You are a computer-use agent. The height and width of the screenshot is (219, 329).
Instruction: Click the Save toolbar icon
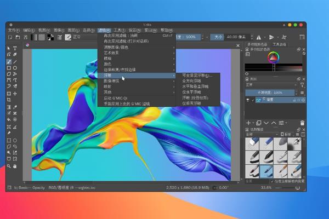25,37
